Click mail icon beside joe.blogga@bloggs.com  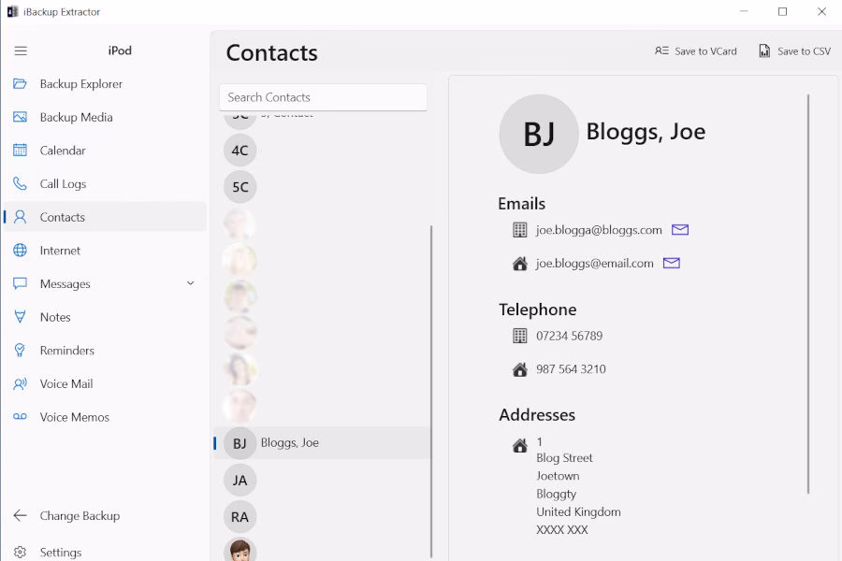coord(680,230)
